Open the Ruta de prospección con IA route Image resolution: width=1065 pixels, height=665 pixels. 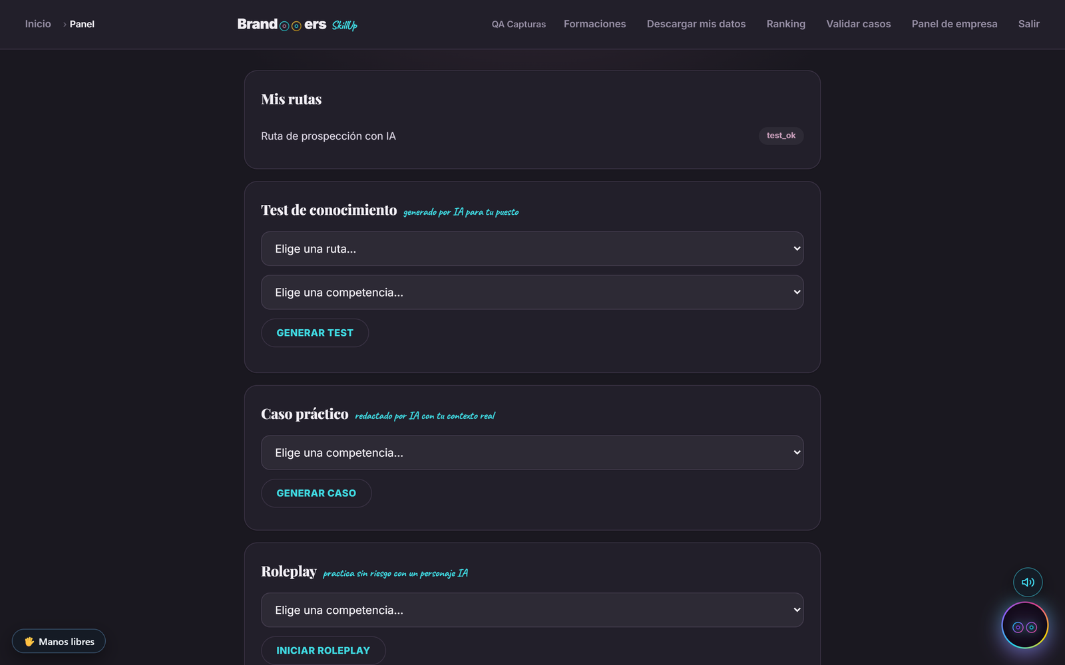328,136
